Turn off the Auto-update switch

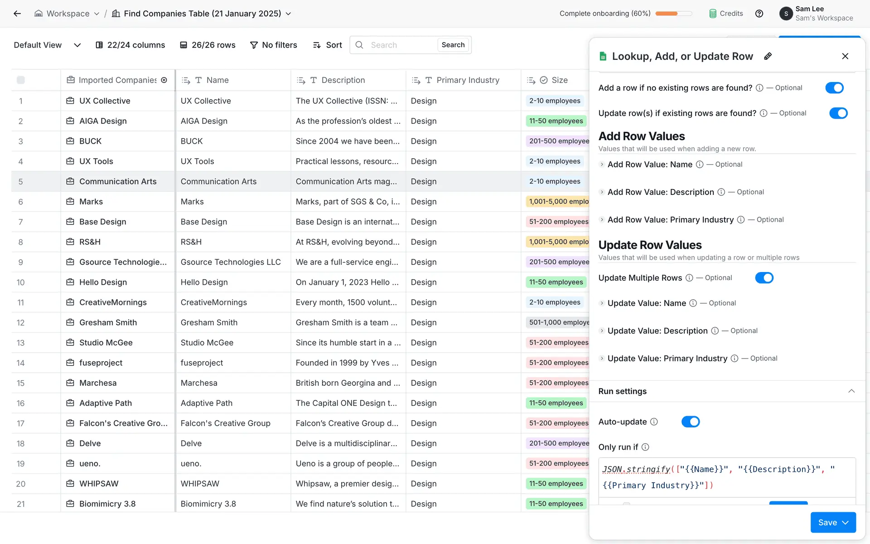pyautogui.click(x=690, y=422)
